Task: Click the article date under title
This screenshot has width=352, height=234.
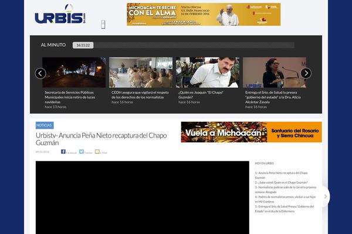Action: point(42,152)
